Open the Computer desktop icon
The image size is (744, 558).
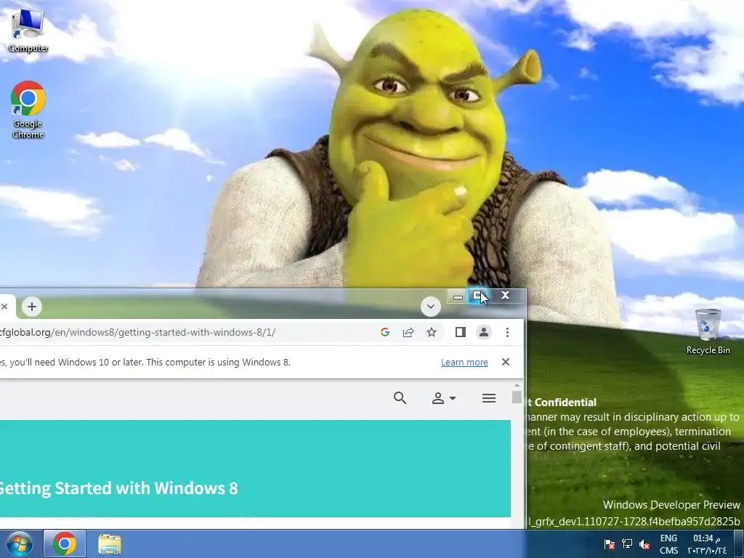(x=28, y=31)
